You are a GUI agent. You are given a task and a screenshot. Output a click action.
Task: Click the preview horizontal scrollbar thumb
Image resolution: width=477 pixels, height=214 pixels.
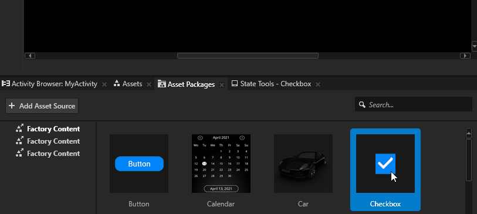click(x=248, y=56)
